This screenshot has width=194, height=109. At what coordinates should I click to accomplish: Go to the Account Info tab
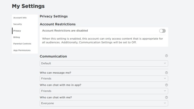[x=20, y=18]
